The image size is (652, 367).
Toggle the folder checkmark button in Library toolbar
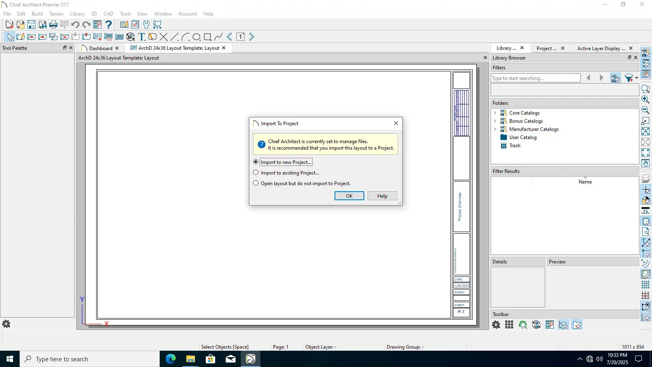[577, 325]
